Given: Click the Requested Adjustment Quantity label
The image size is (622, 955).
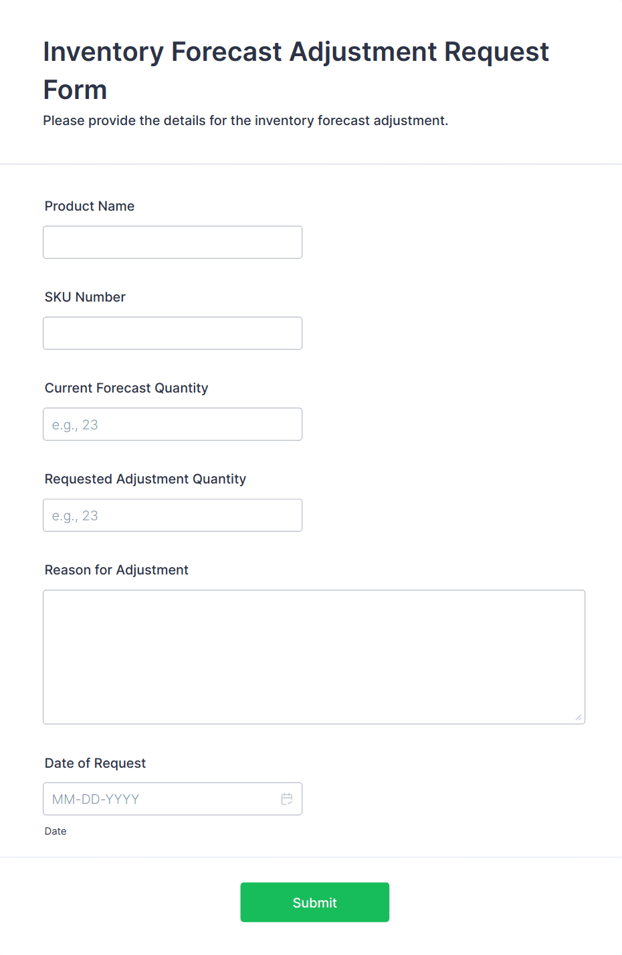Looking at the screenshot, I should 145,479.
